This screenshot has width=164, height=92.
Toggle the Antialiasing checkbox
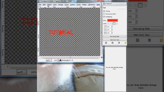click(x=104, y=17)
